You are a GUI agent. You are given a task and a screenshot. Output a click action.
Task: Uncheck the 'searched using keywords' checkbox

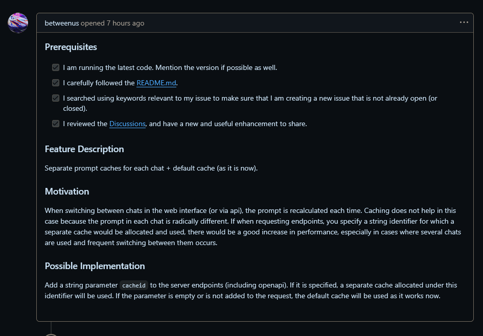click(56, 98)
